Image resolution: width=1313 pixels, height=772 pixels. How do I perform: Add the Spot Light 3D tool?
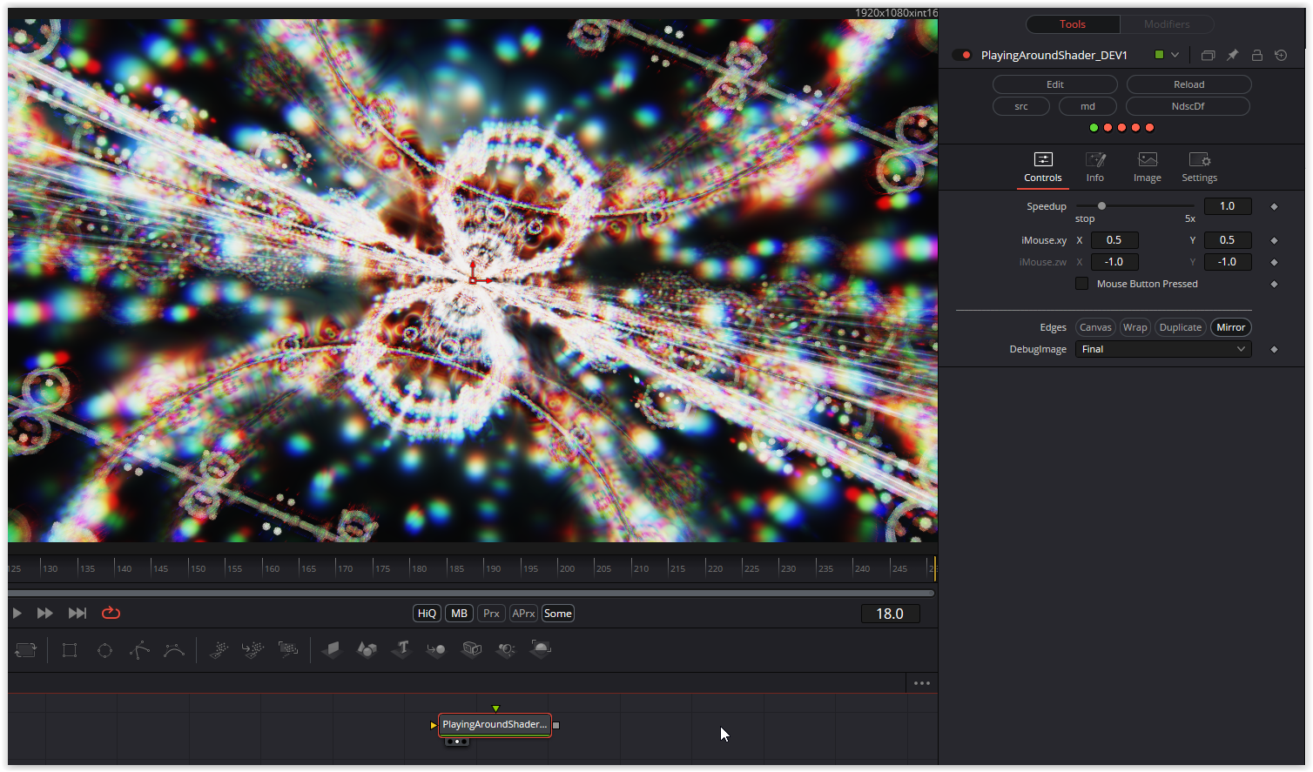tap(506, 649)
